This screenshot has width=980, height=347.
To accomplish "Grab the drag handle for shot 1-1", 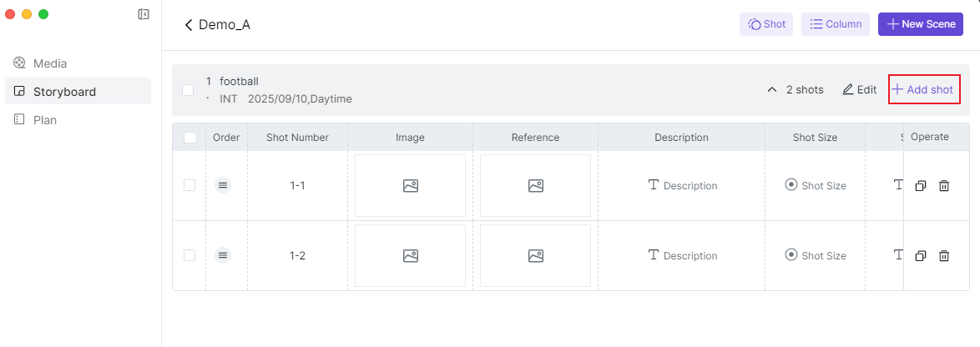I will [223, 185].
